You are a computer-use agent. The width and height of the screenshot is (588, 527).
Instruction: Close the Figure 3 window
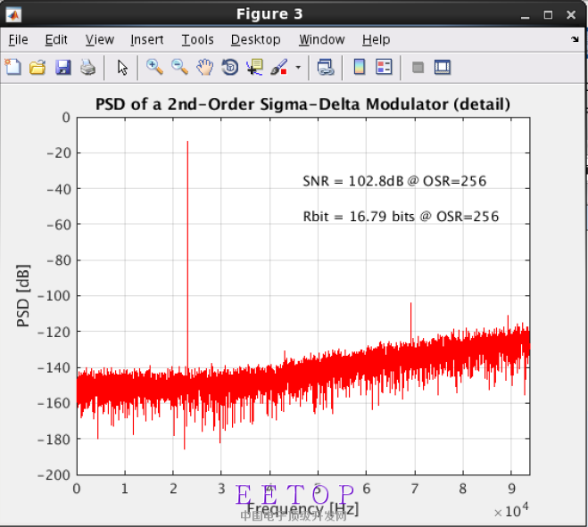pyautogui.click(x=571, y=15)
